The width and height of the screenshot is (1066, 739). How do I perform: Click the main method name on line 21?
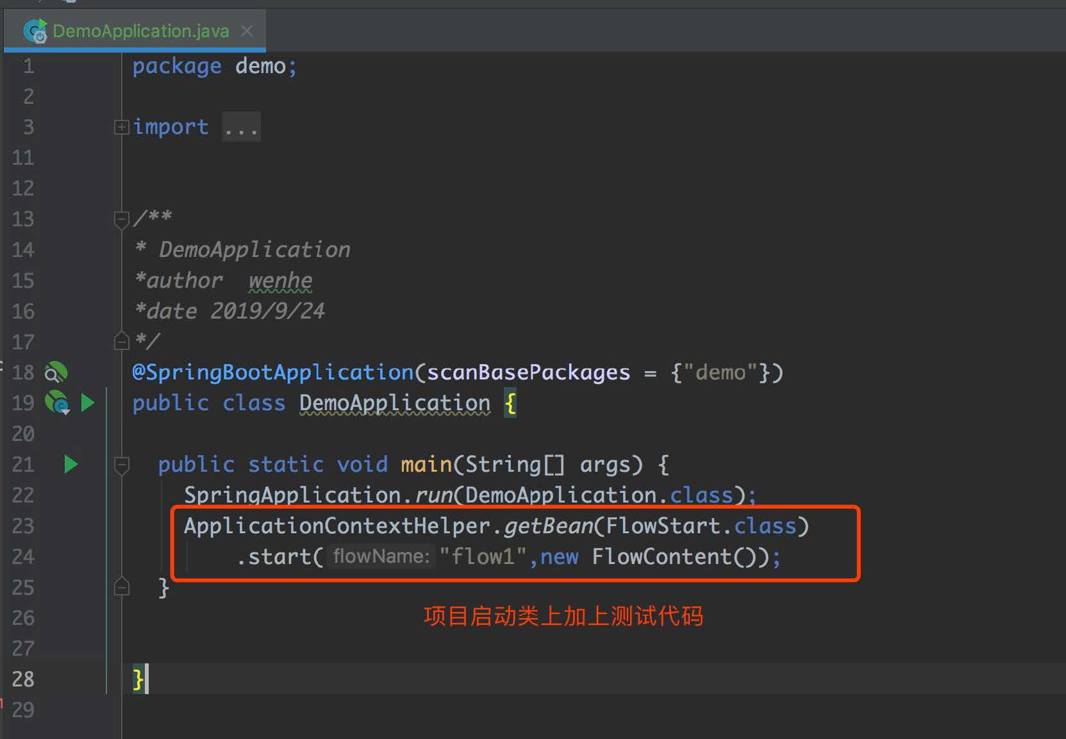click(426, 465)
